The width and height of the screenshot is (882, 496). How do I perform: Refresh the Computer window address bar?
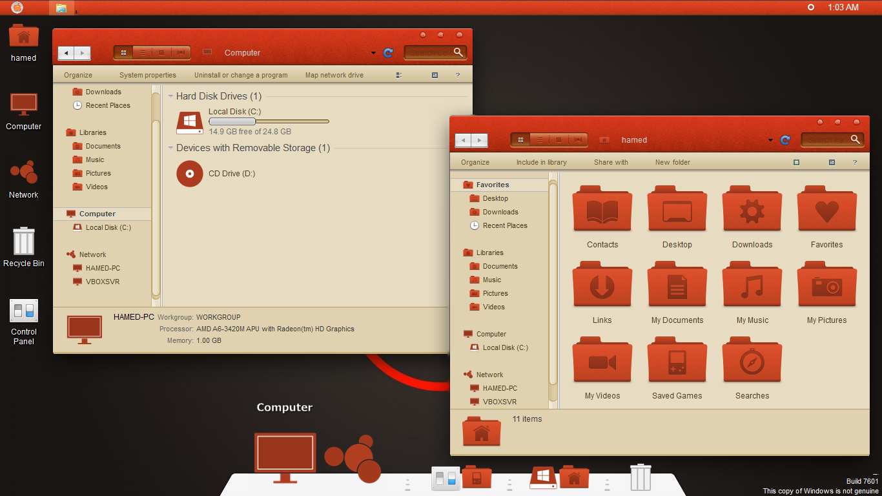coord(388,53)
